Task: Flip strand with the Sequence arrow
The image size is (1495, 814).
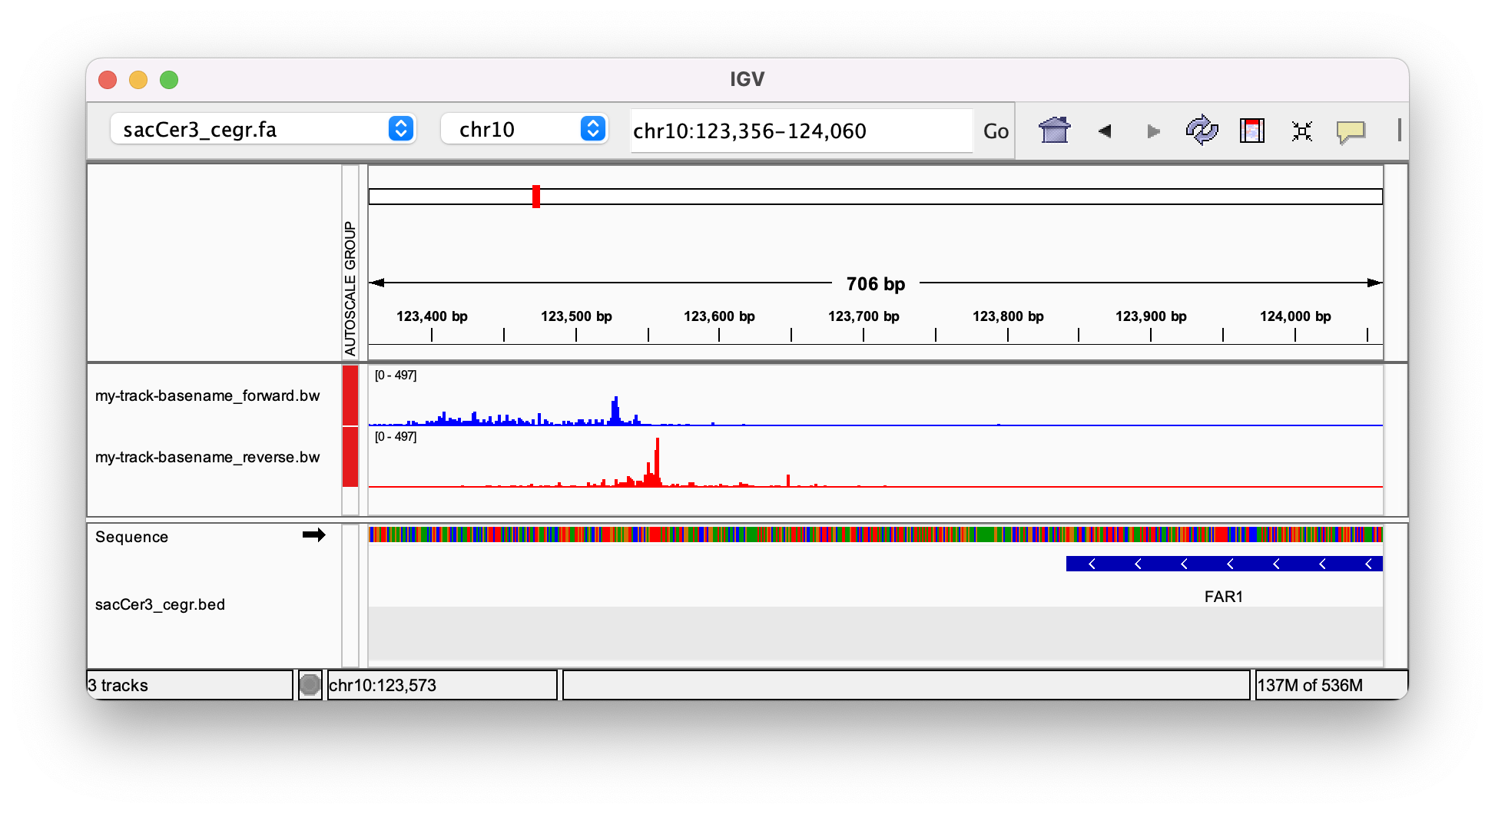Action: pos(313,535)
